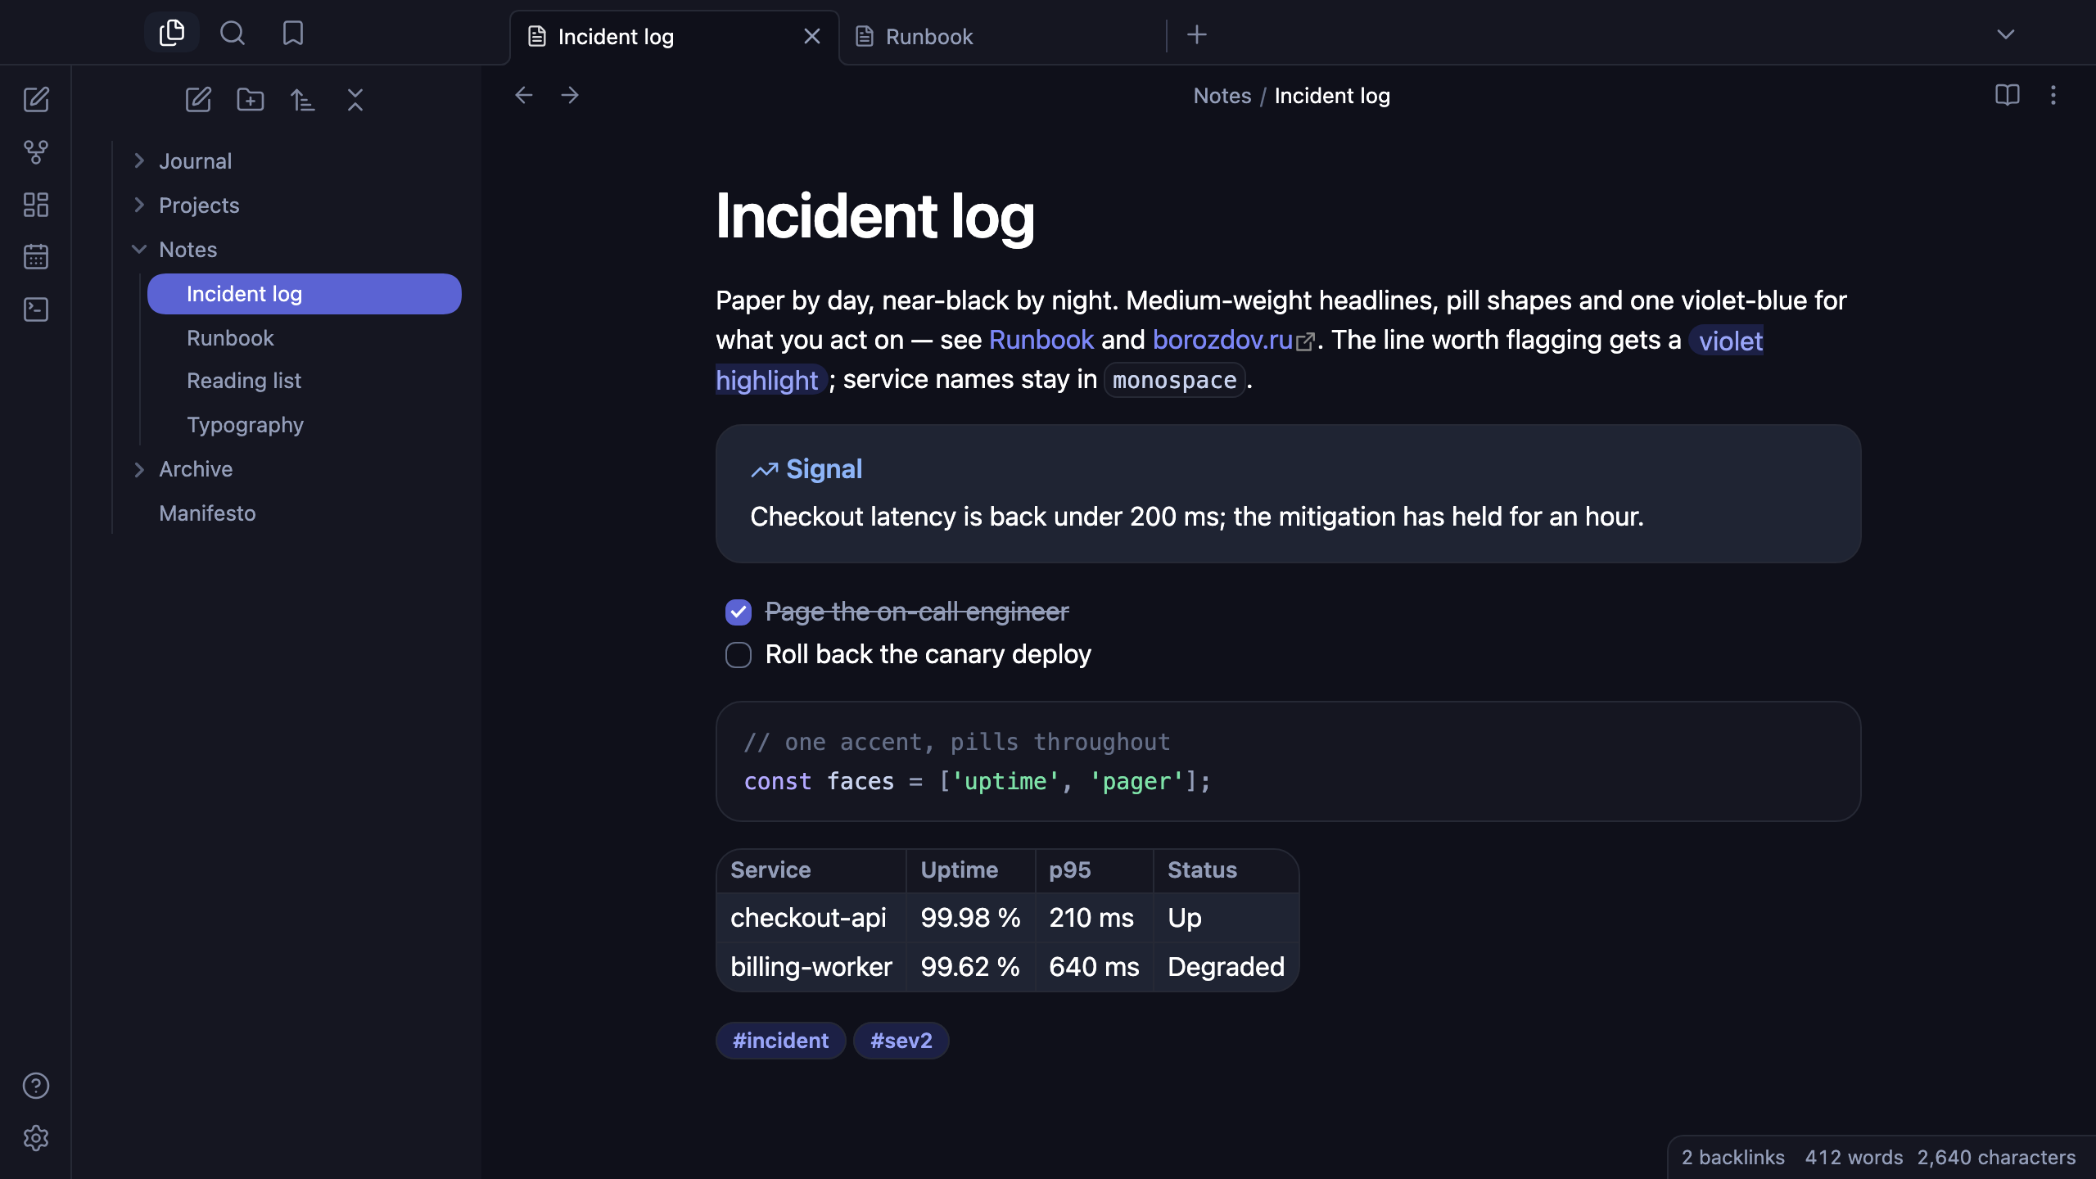Close the Incident log tab
2096x1179 pixels.
pyautogui.click(x=812, y=37)
